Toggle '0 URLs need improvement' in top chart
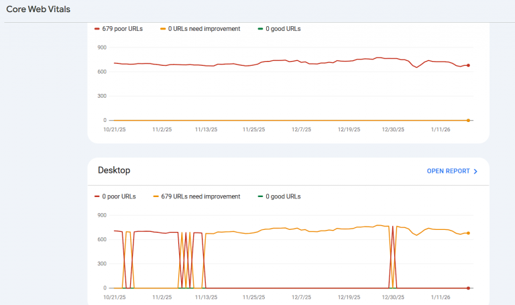The width and height of the screenshot is (515, 305). click(x=204, y=29)
